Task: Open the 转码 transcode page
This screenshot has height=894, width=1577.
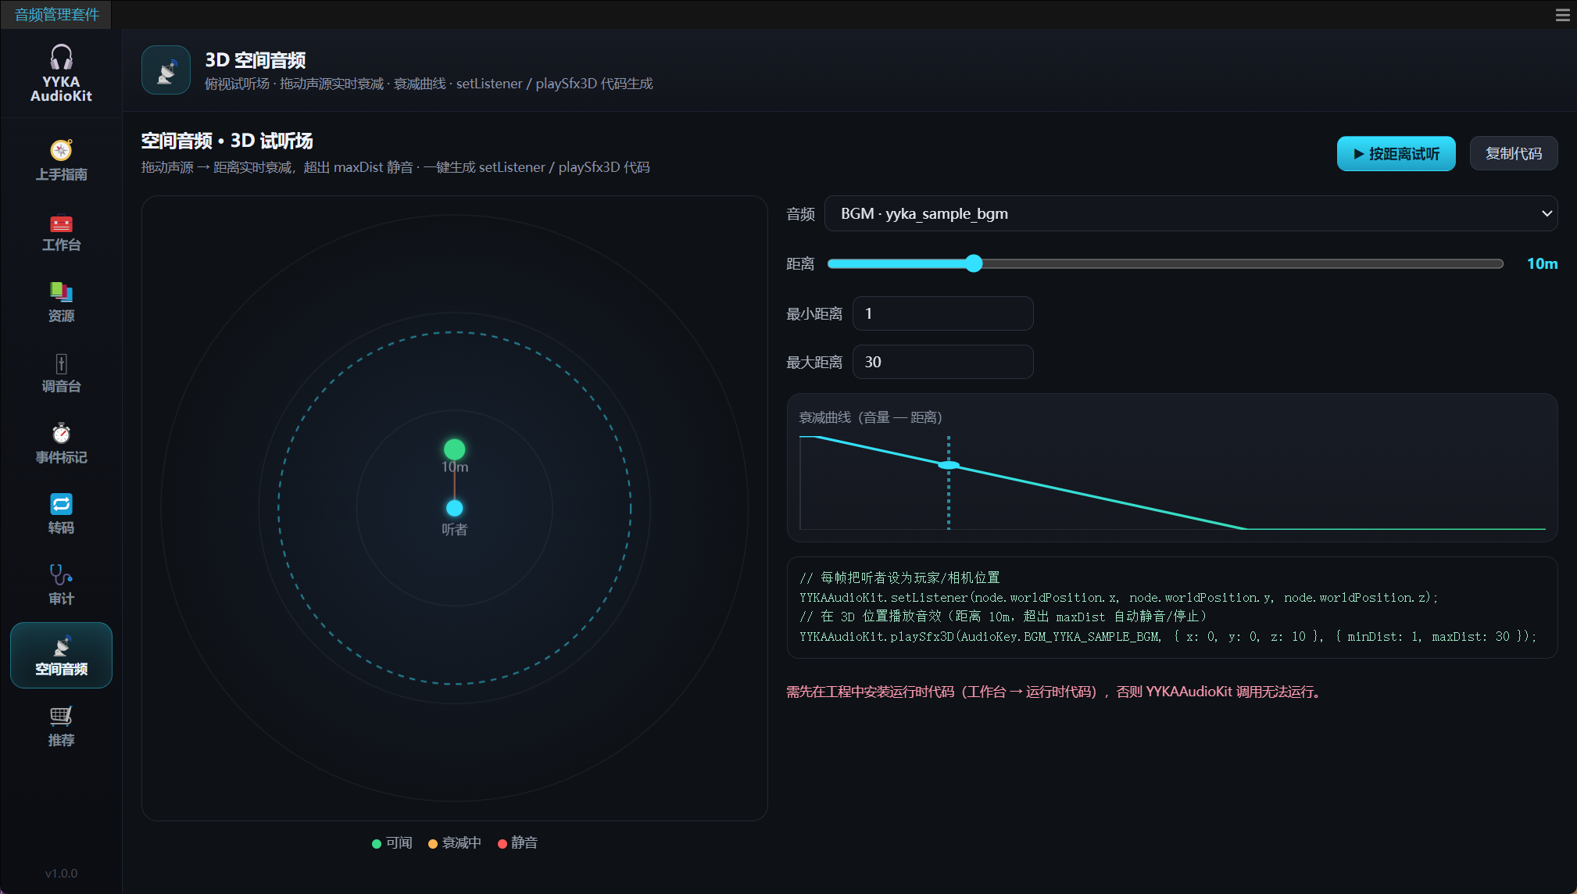Action: (x=61, y=514)
